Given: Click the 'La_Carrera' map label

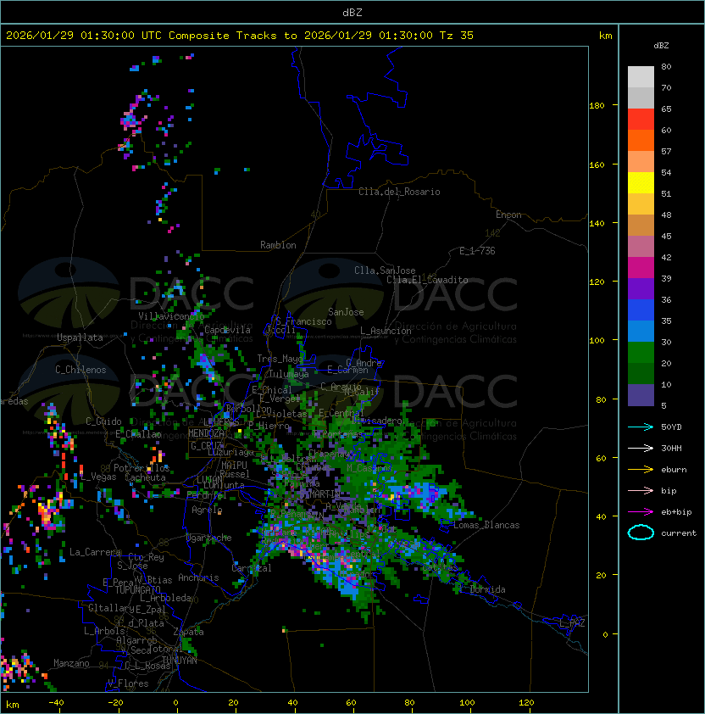Looking at the screenshot, I should (95, 552).
